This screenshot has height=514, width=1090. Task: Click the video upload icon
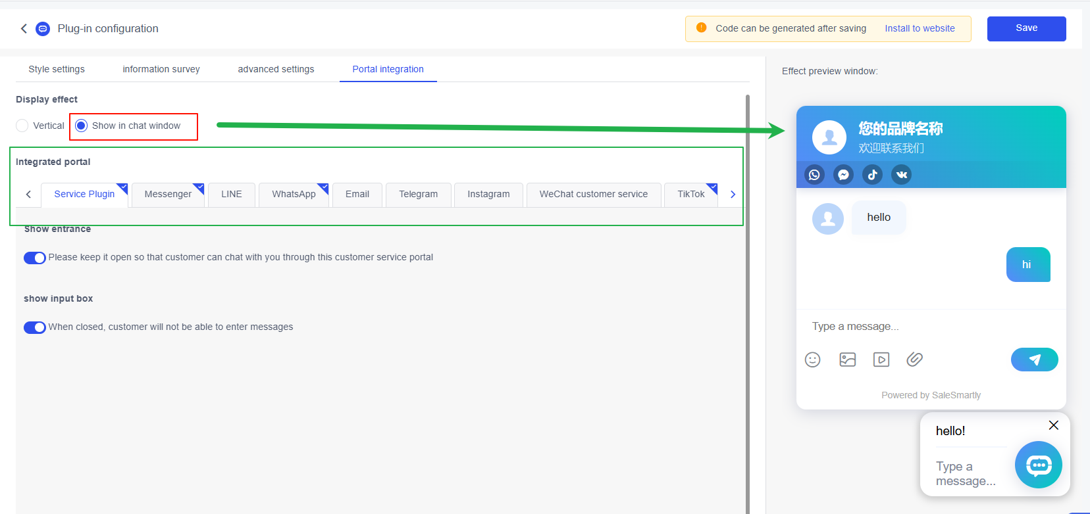point(881,360)
